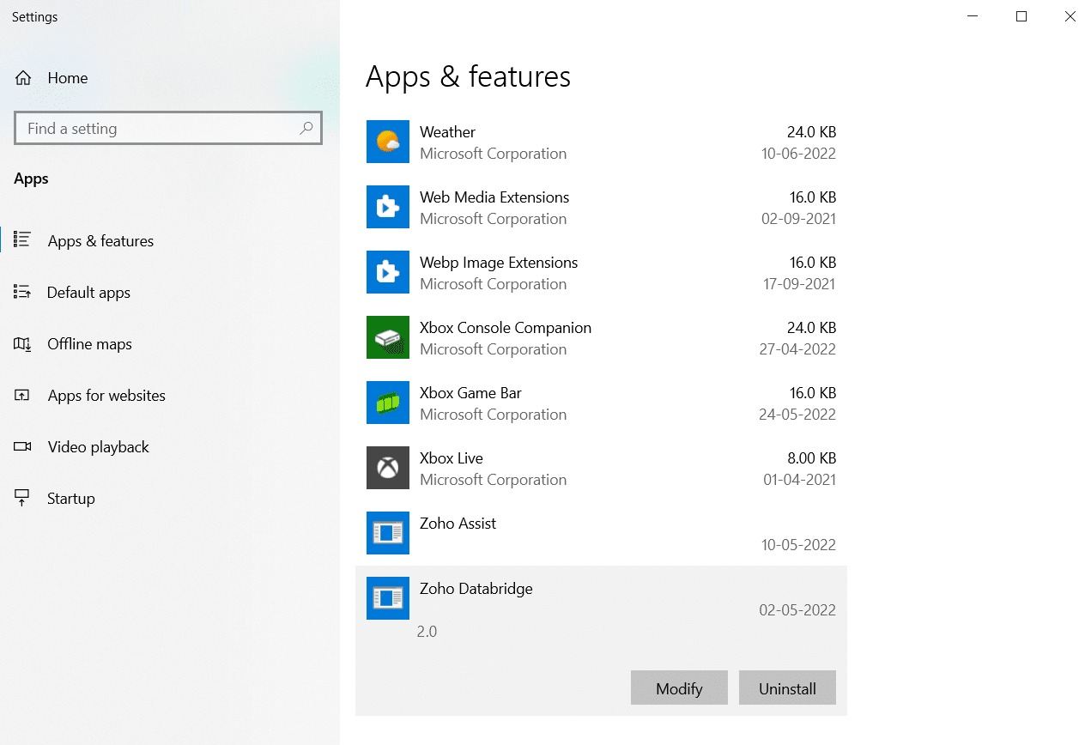The width and height of the screenshot is (1085, 745).
Task: Open the Apps & features section
Action: click(x=100, y=241)
